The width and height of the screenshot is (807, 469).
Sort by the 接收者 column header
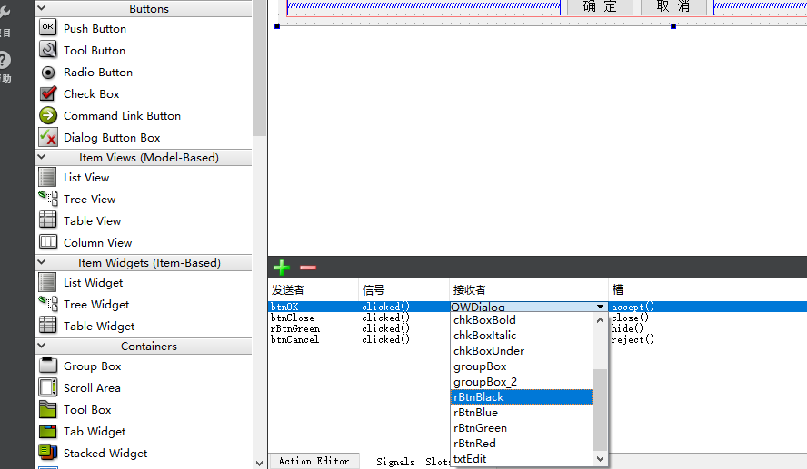[x=529, y=290]
